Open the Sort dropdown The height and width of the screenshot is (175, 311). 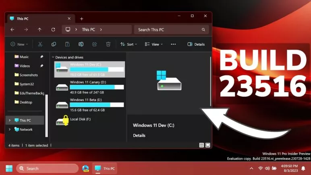coord(129,44)
